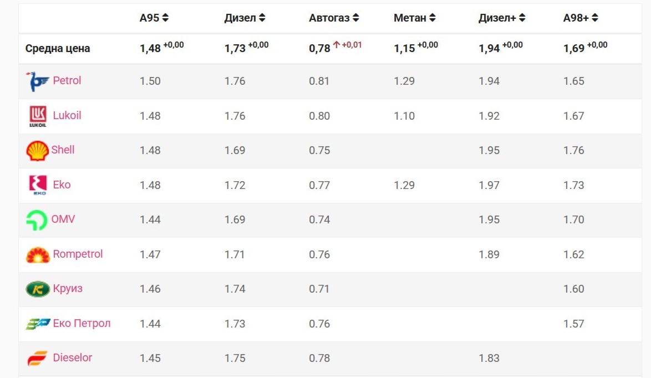
Task: Click the Средна цена row label
Action: pos(58,48)
